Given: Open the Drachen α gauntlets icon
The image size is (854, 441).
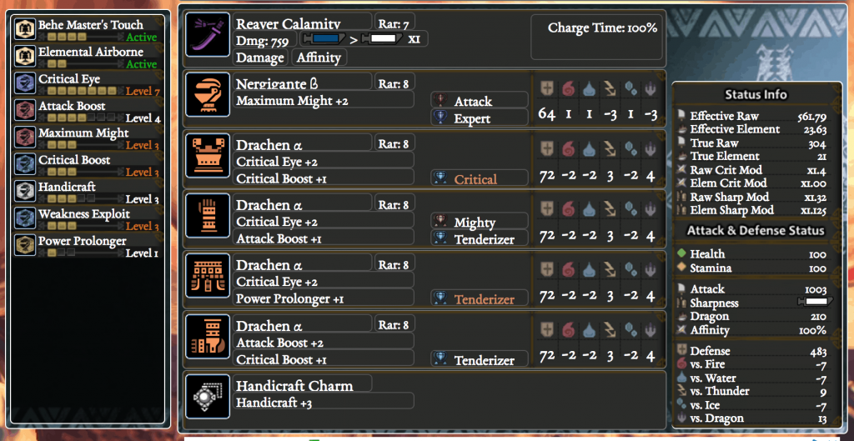Looking at the screenshot, I should point(208,216).
